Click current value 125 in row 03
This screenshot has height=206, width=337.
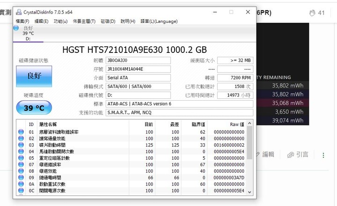[149, 145]
